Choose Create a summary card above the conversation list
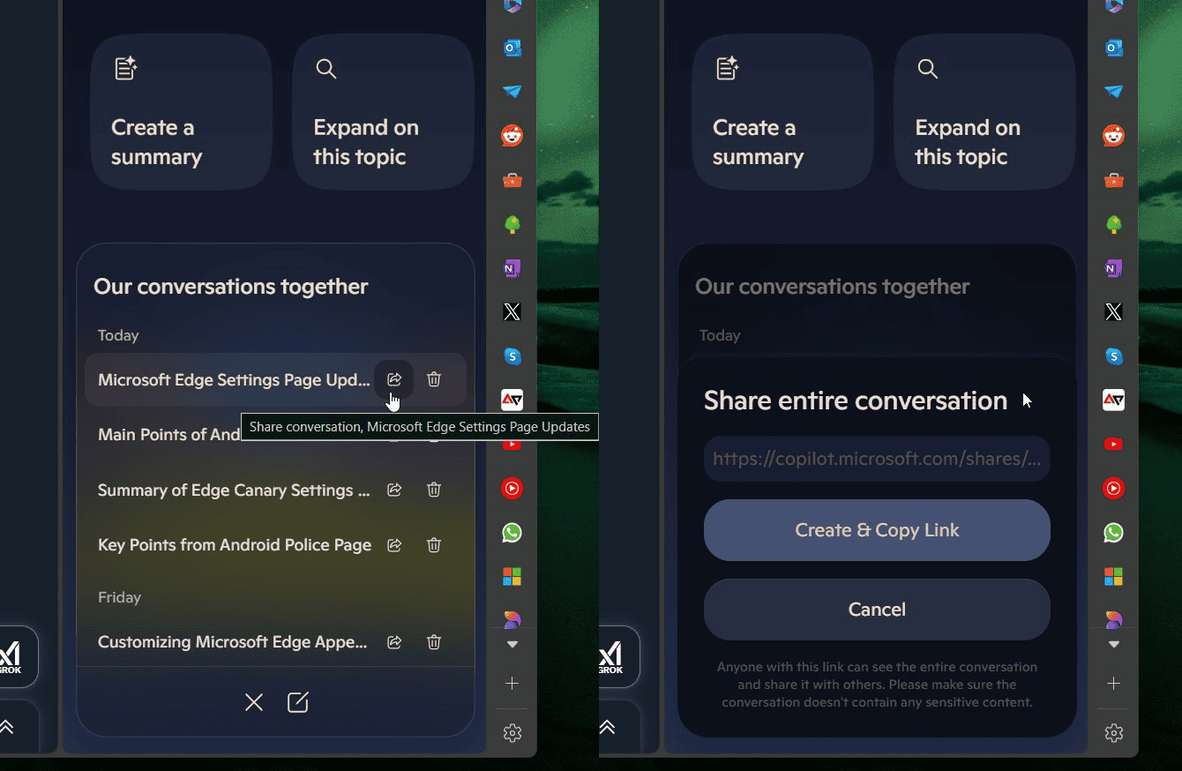1182x771 pixels. pyautogui.click(x=181, y=112)
